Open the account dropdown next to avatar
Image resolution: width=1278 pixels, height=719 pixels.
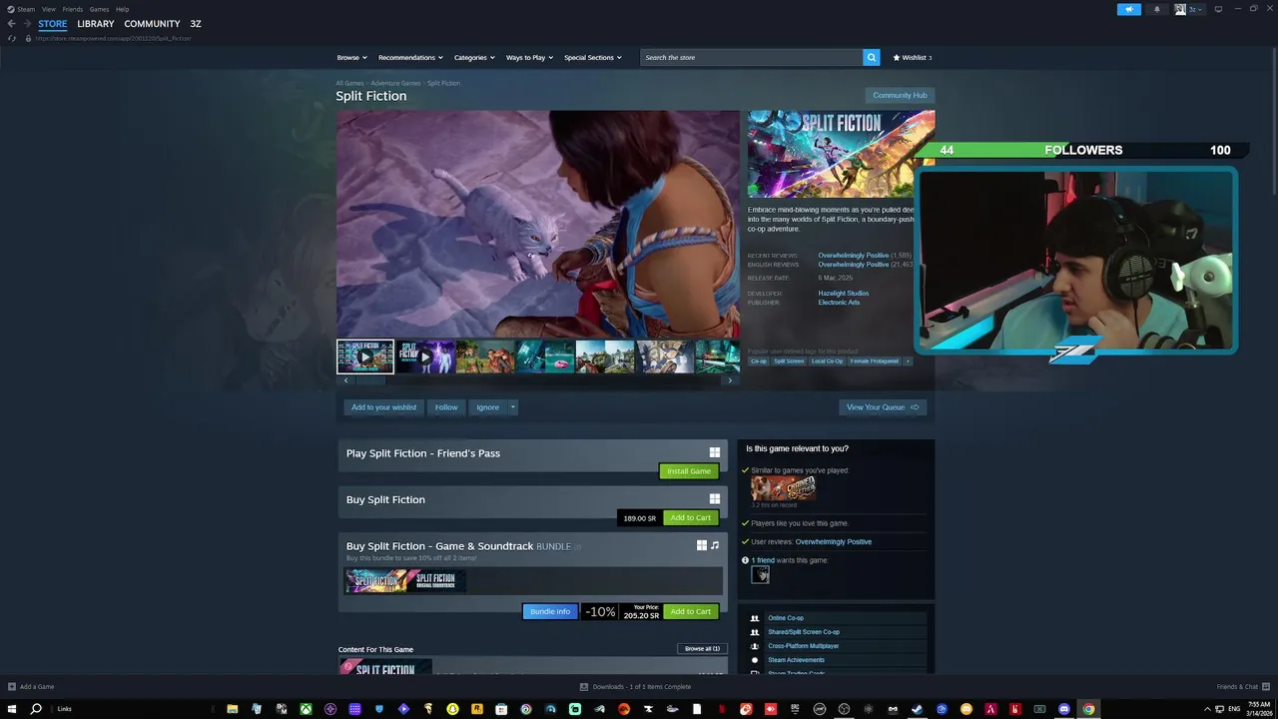1195,9
